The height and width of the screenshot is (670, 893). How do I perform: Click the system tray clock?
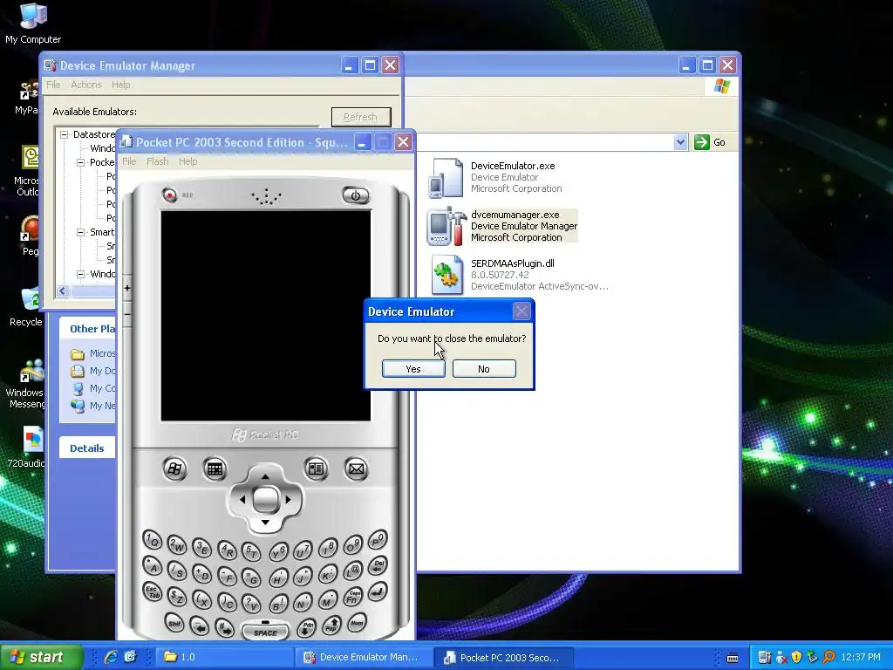pos(861,657)
